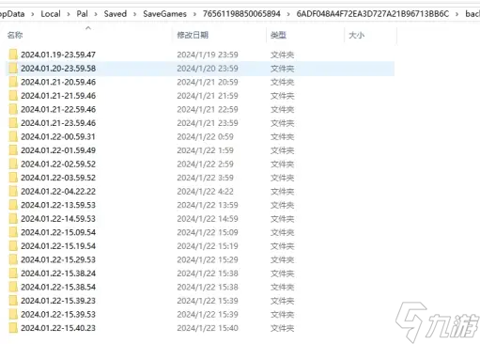
Task: Sort by the 大小 column header
Action: click(x=356, y=35)
